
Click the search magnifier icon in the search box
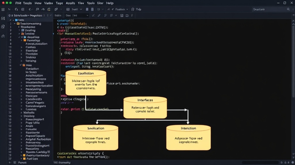point(288,9)
